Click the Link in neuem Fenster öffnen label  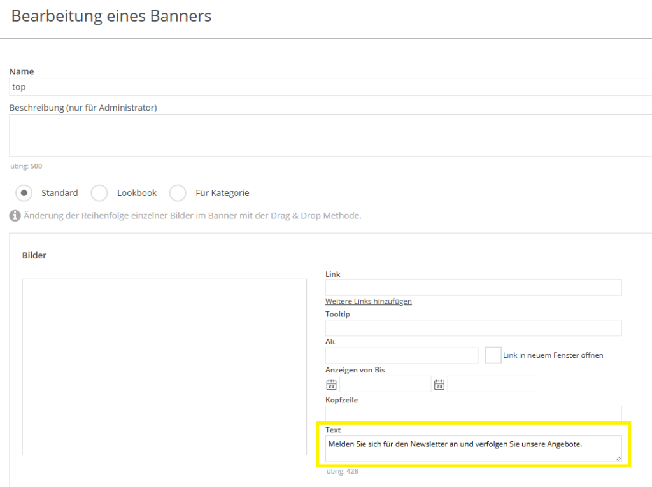[553, 355]
